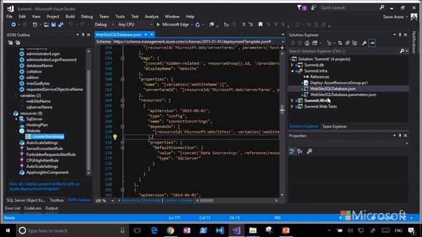Click the Property Pages wrench in Properties panel
Screen dimensions: 422x237
pos(309,151)
